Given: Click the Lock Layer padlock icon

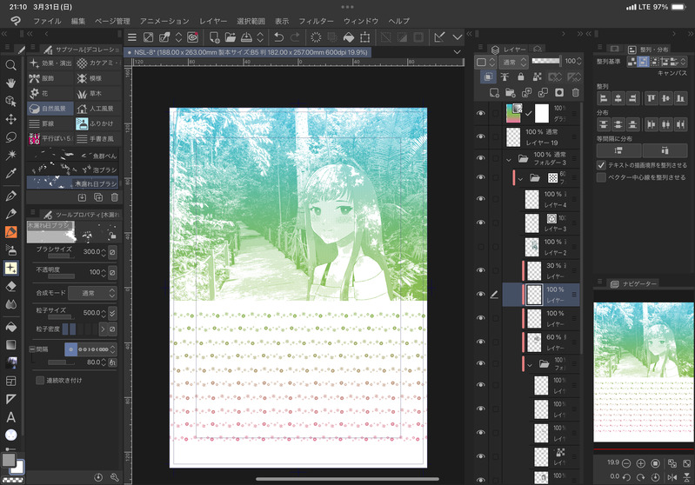Looking at the screenshot, I should (x=521, y=77).
